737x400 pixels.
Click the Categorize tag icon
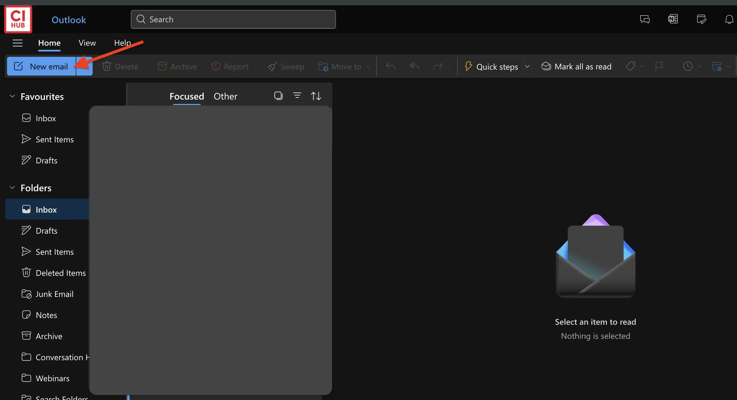click(631, 66)
